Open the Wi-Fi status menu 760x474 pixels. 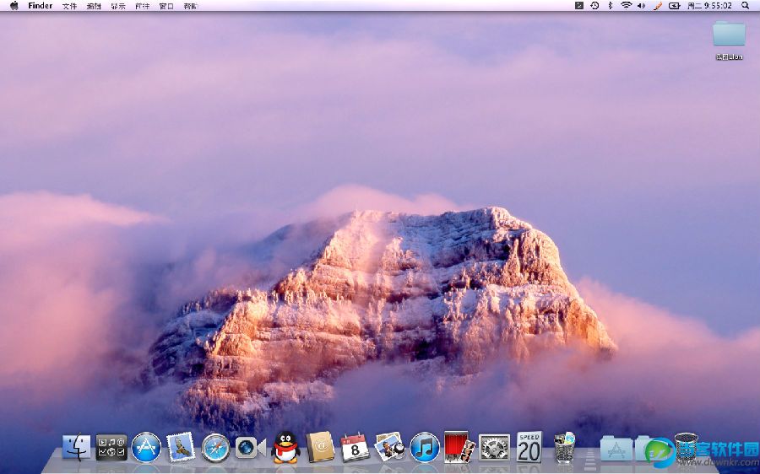coord(626,6)
